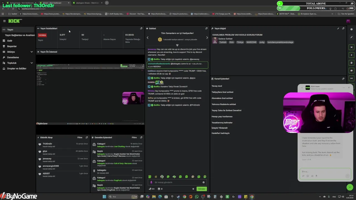
Task: Click the pubg tag
Action: tap(262, 42)
